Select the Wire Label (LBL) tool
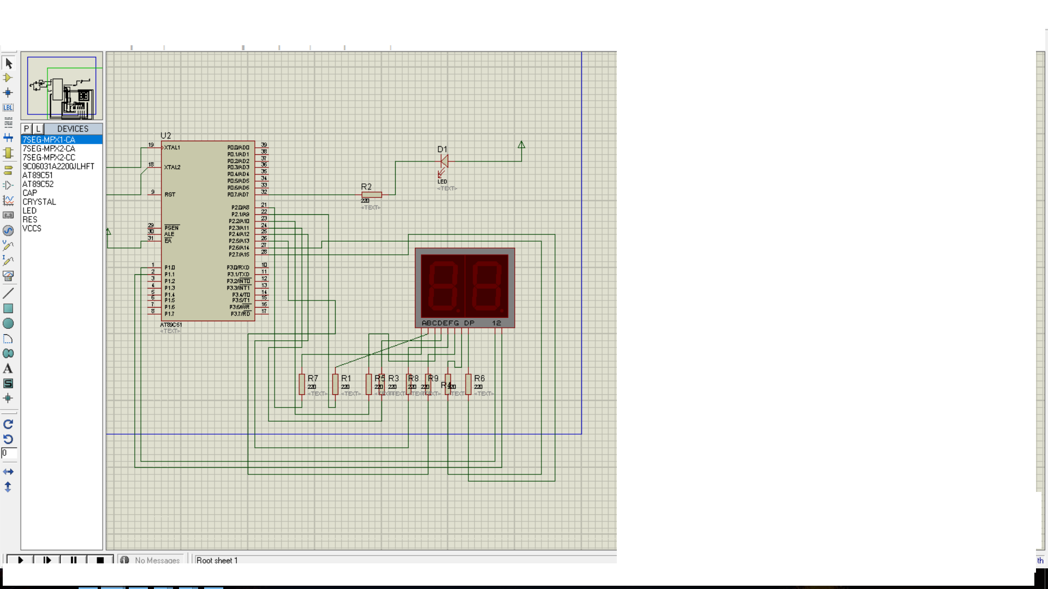The image size is (1048, 589). pyautogui.click(x=8, y=107)
